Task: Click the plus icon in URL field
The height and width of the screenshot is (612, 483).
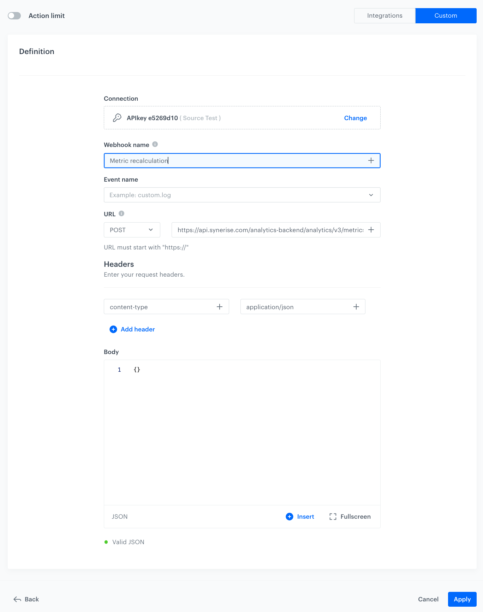Action: (x=371, y=230)
